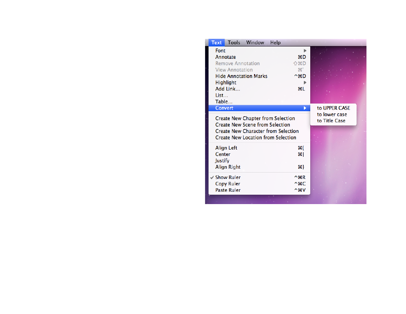Choose Create New Character from Selection
The image size is (406, 314).
259,131
